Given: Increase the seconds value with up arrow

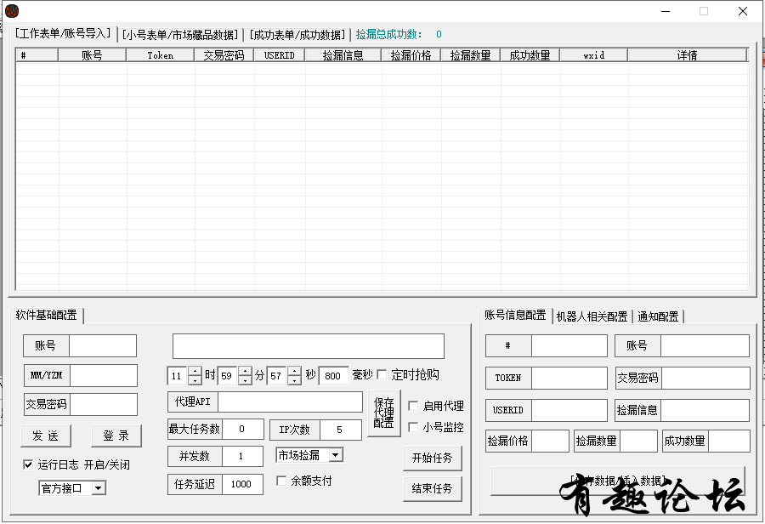Looking at the screenshot, I should point(295,371).
